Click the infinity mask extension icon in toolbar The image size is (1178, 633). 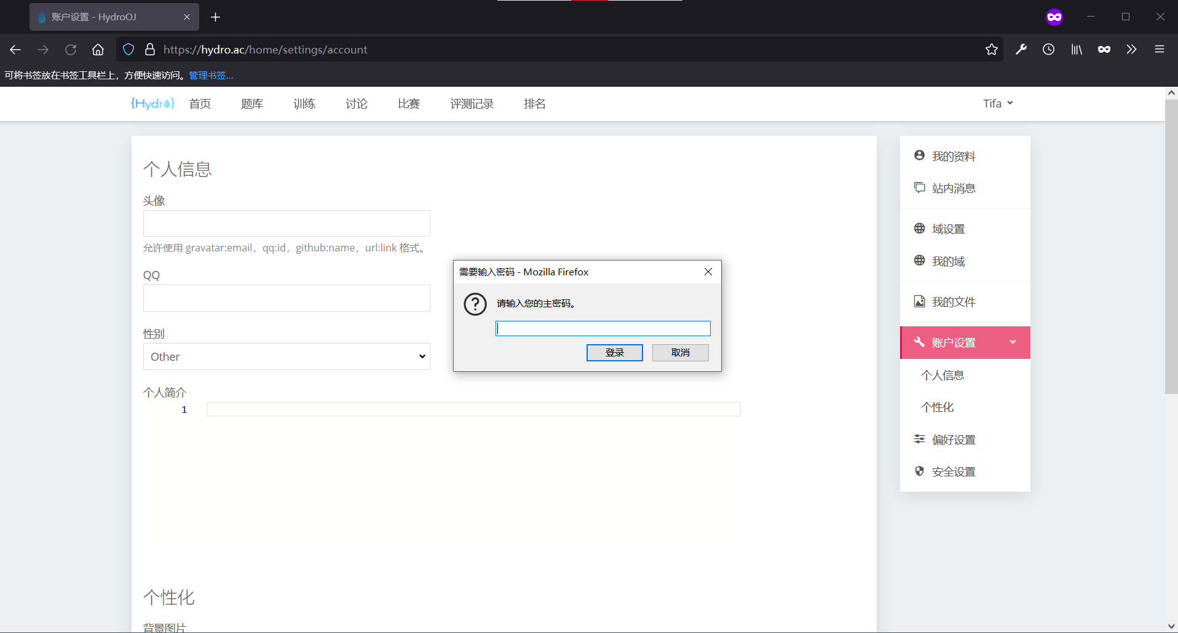1104,50
